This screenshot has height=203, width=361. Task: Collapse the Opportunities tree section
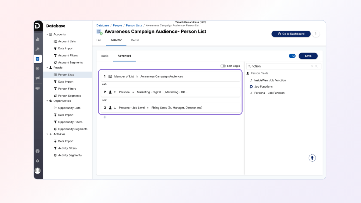(x=47, y=101)
